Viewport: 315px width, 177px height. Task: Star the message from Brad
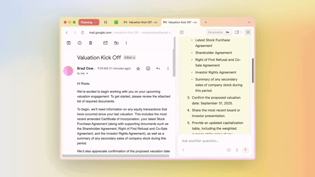click(x=138, y=68)
